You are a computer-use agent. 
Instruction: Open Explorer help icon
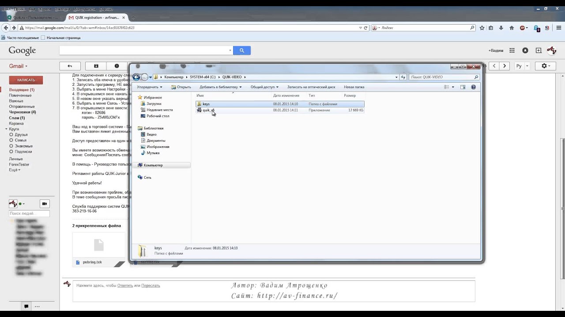click(474, 87)
